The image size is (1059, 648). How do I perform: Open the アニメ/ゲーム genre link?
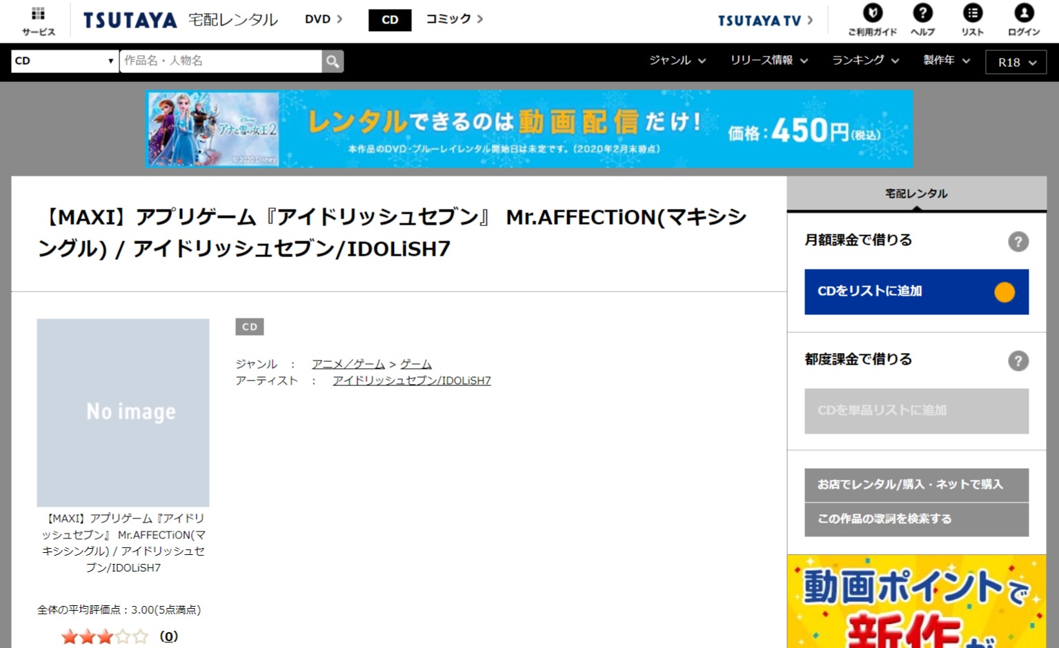coord(348,364)
